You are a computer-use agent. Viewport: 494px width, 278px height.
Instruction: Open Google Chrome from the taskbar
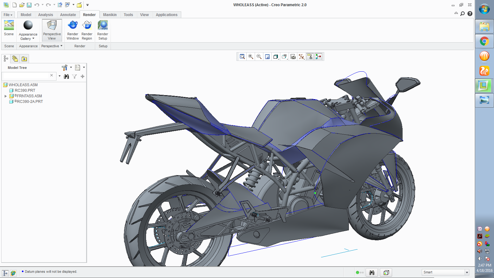(484, 41)
